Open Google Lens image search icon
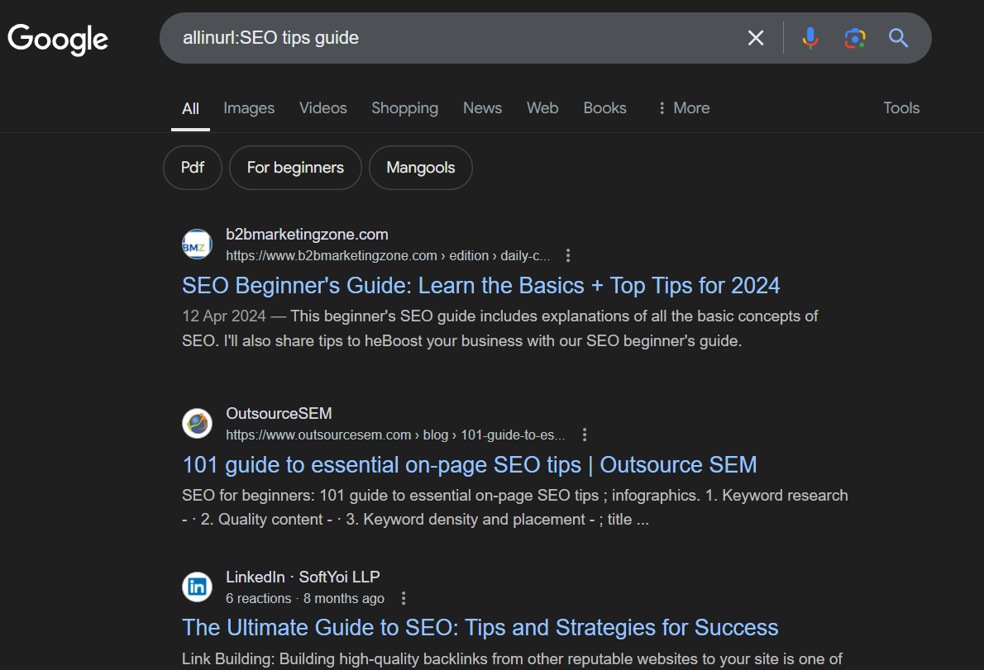The height and width of the screenshot is (670, 984). click(x=855, y=38)
